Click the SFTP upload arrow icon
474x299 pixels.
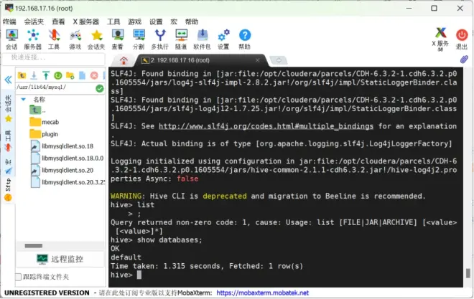[x=46, y=75]
